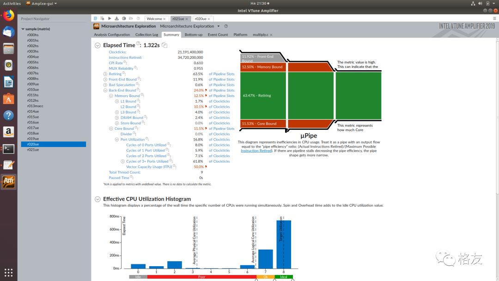Collapse the Back-End Bound metric

(x=105, y=91)
